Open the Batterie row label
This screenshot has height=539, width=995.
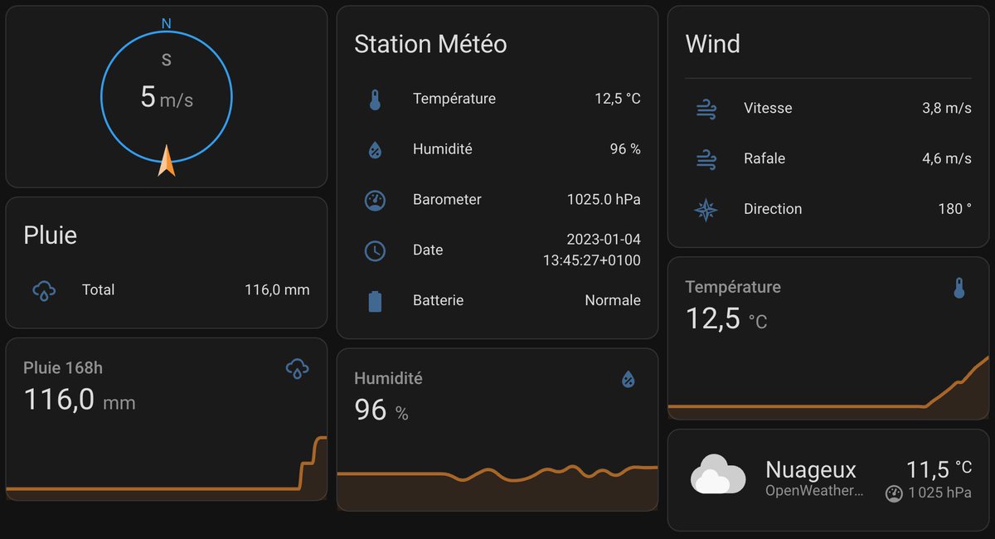[438, 301]
